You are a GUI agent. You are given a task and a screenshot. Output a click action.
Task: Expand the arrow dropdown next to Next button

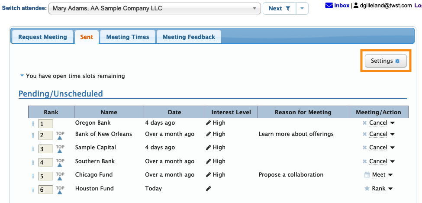(302, 8)
